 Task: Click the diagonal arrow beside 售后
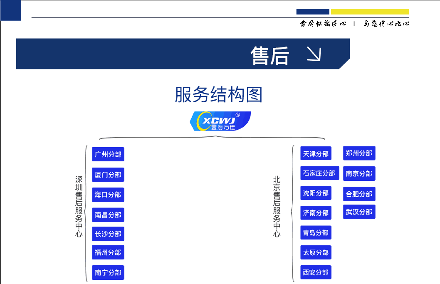click(x=314, y=54)
